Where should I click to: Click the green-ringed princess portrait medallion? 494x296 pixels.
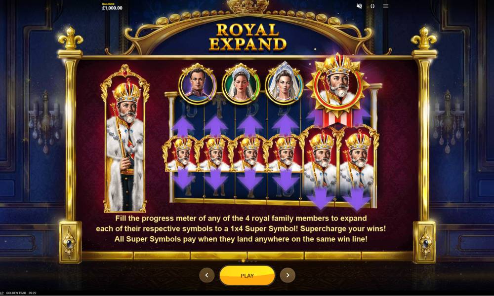click(x=241, y=83)
